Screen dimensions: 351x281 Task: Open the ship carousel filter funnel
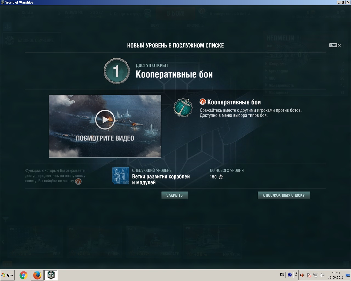click(5, 219)
